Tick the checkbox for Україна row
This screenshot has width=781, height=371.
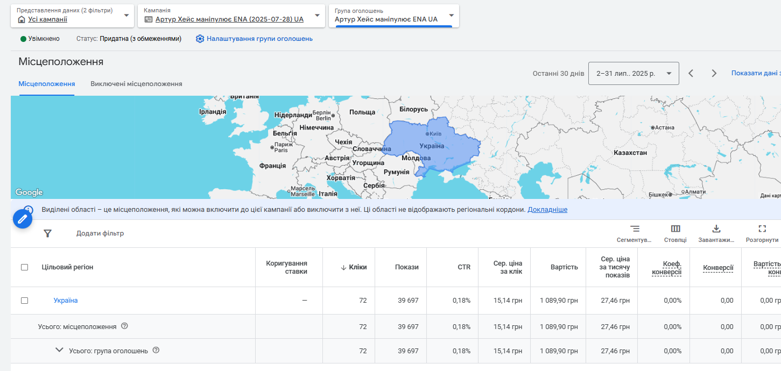click(24, 301)
